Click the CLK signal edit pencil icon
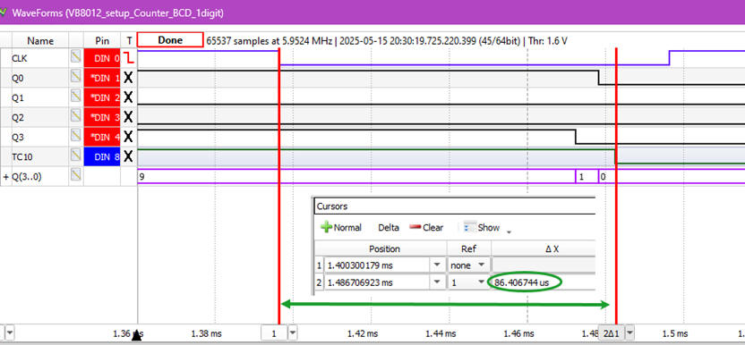This screenshot has height=345, width=745. pyautogui.click(x=75, y=57)
